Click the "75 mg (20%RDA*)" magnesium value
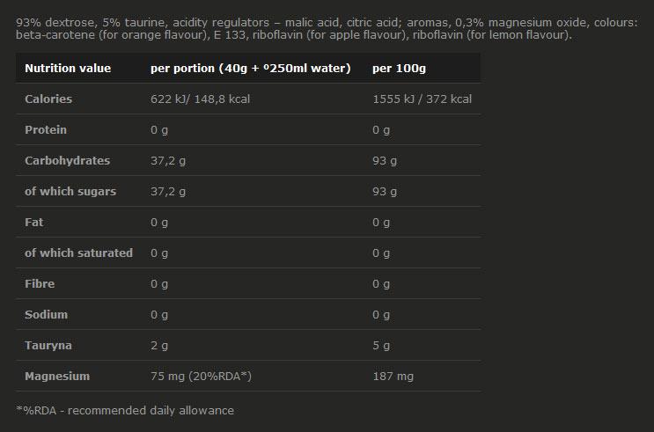This screenshot has height=432, width=654. click(202, 376)
